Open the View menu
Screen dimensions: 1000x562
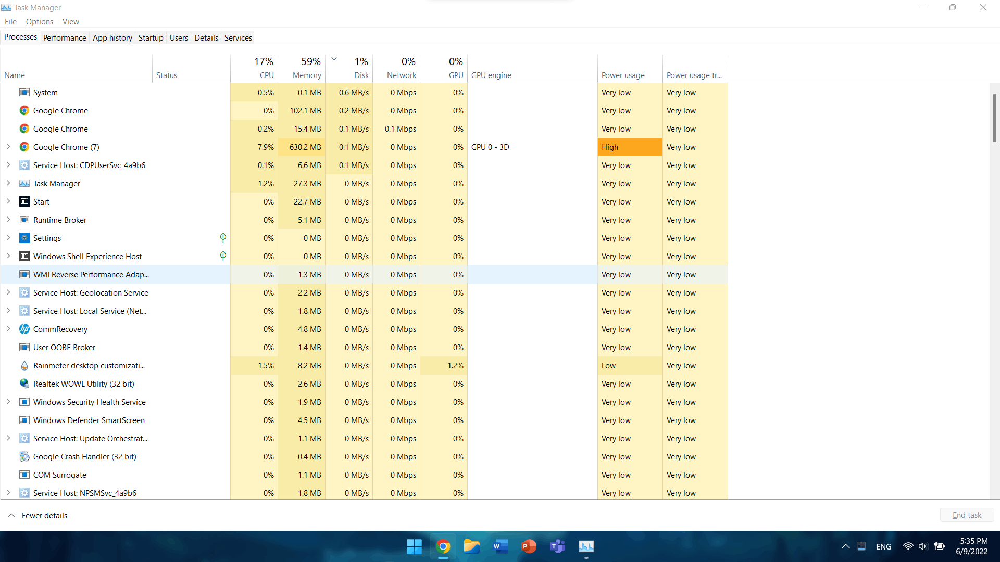pos(71,22)
